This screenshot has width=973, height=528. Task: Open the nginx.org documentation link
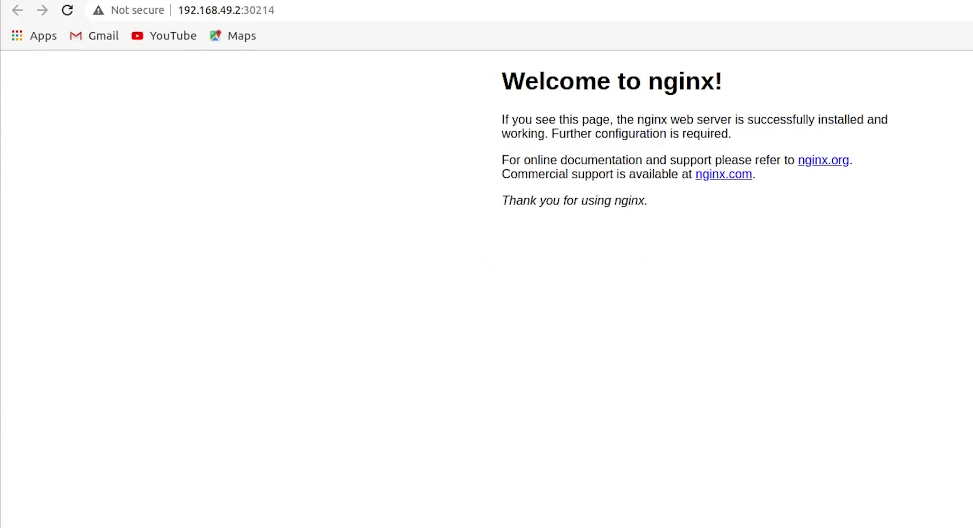click(823, 160)
